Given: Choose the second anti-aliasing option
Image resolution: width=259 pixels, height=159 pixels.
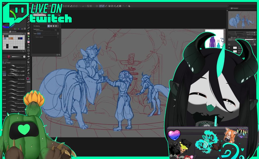Looking at the screenshot, I should (x=51, y=26).
